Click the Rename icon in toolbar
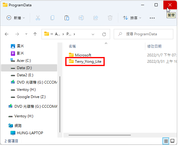Viewport: 179px width, 149px height. 81,18
